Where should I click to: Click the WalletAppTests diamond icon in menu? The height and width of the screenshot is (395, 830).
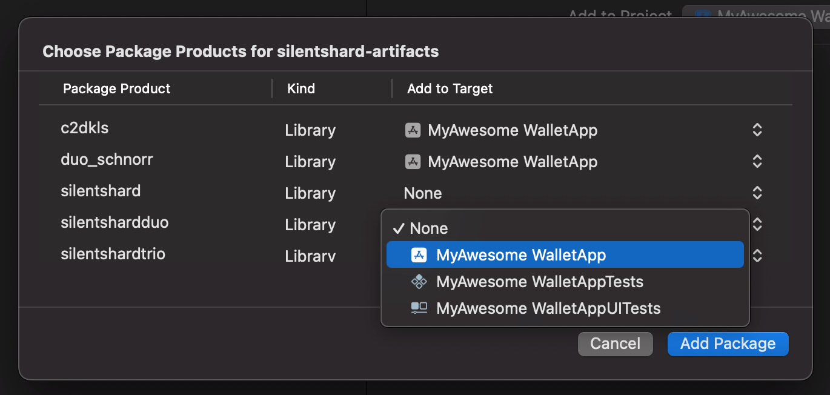click(x=419, y=282)
